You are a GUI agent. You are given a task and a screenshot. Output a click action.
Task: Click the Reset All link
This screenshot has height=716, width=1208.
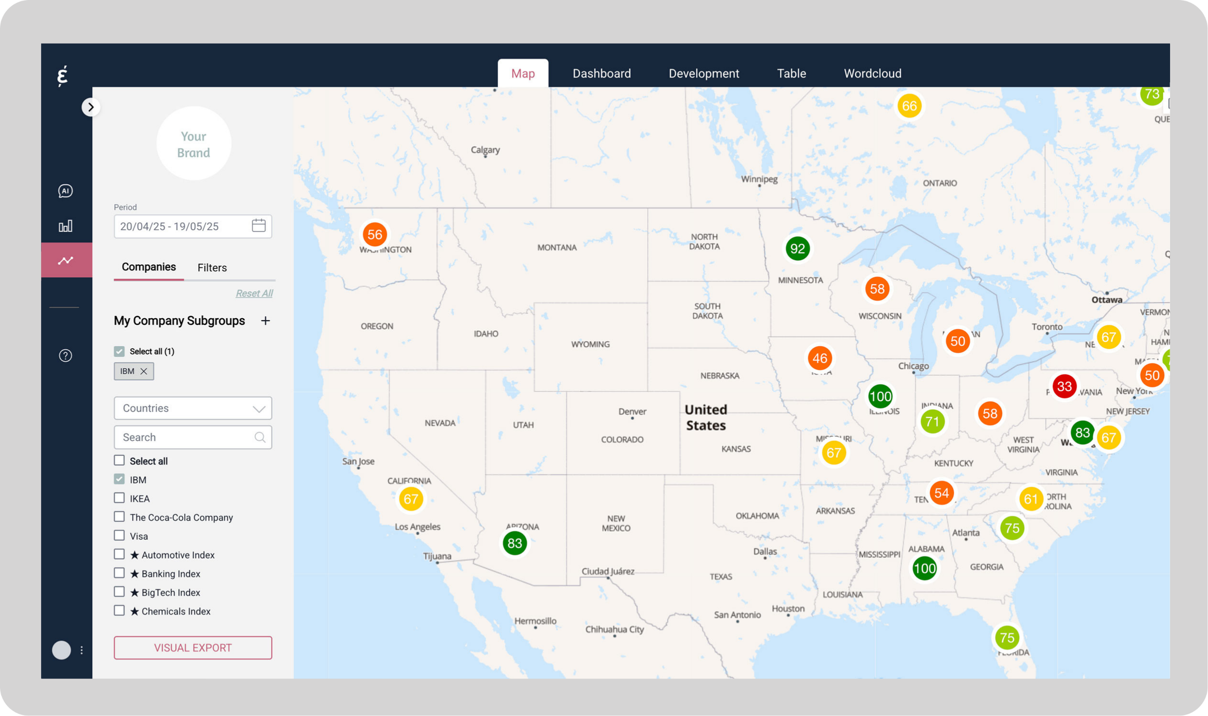pos(254,293)
